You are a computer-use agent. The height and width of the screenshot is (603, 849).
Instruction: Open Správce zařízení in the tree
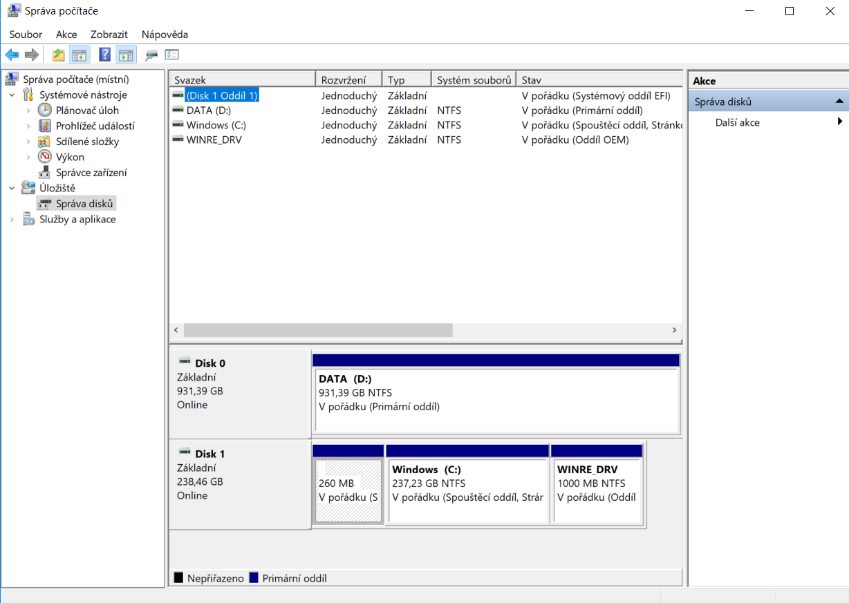coord(91,173)
